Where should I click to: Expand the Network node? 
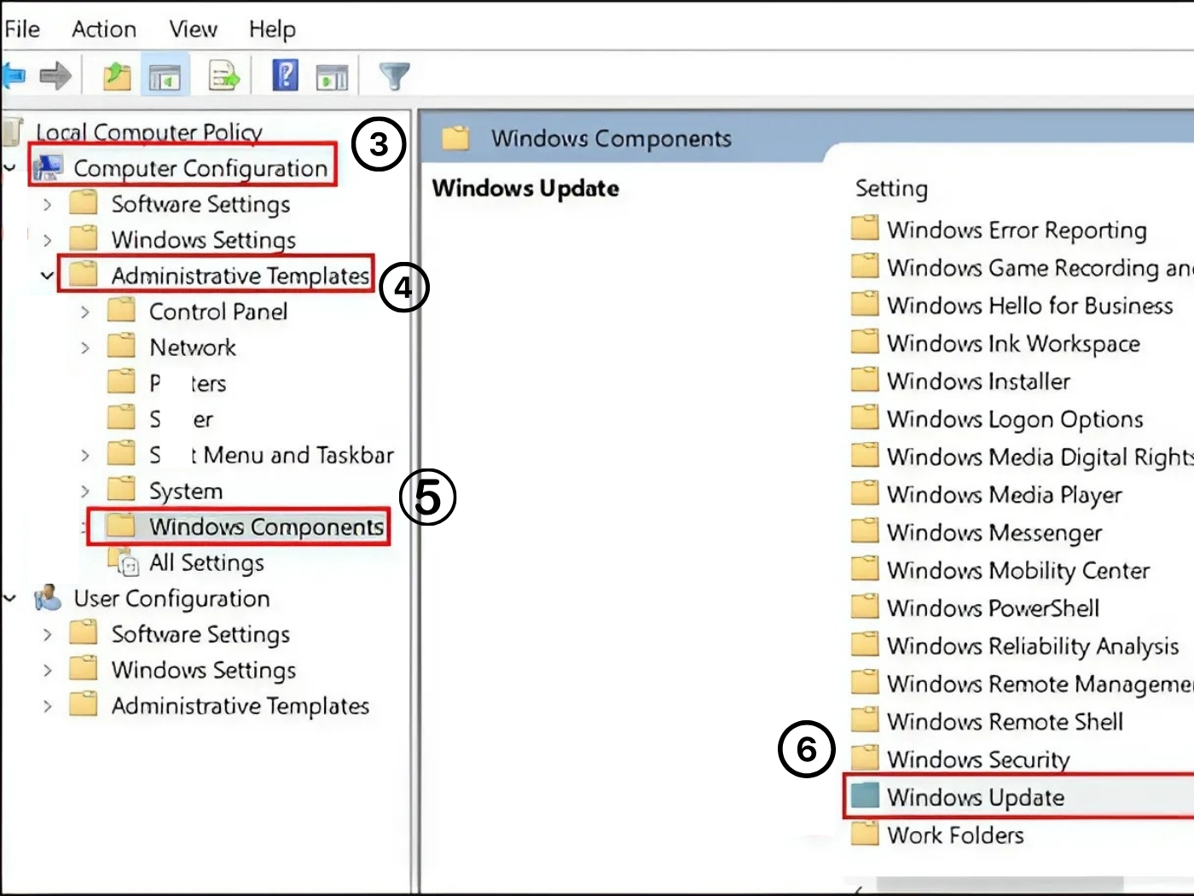click(x=84, y=347)
